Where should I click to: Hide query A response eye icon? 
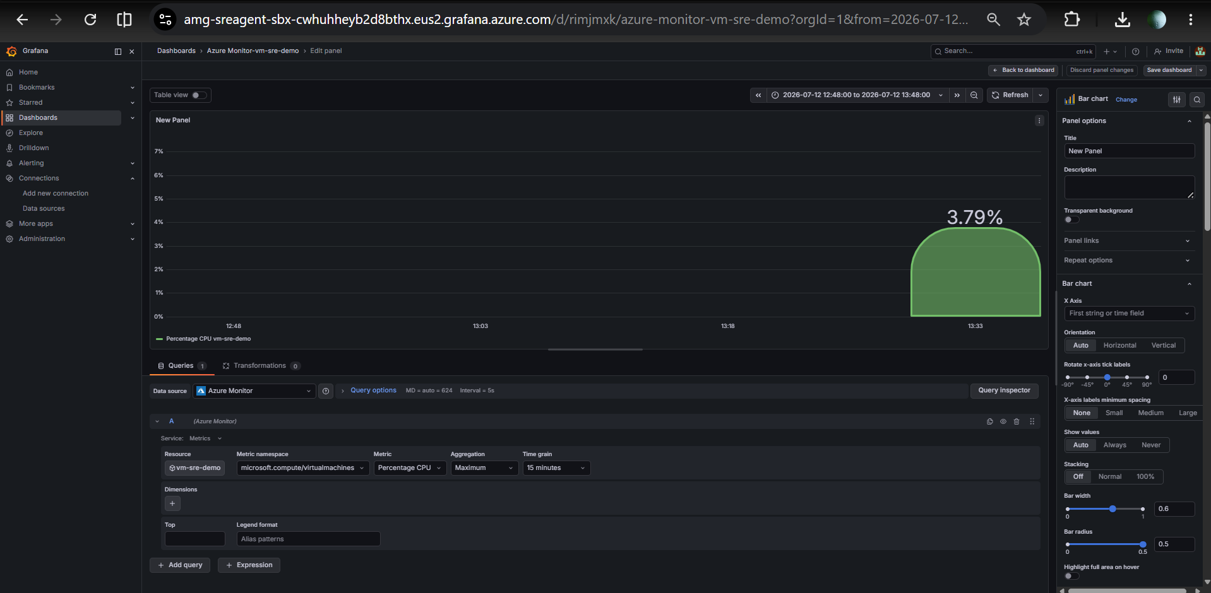click(1003, 421)
